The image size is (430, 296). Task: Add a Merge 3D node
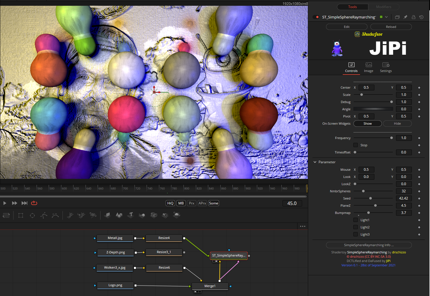coord(142,215)
